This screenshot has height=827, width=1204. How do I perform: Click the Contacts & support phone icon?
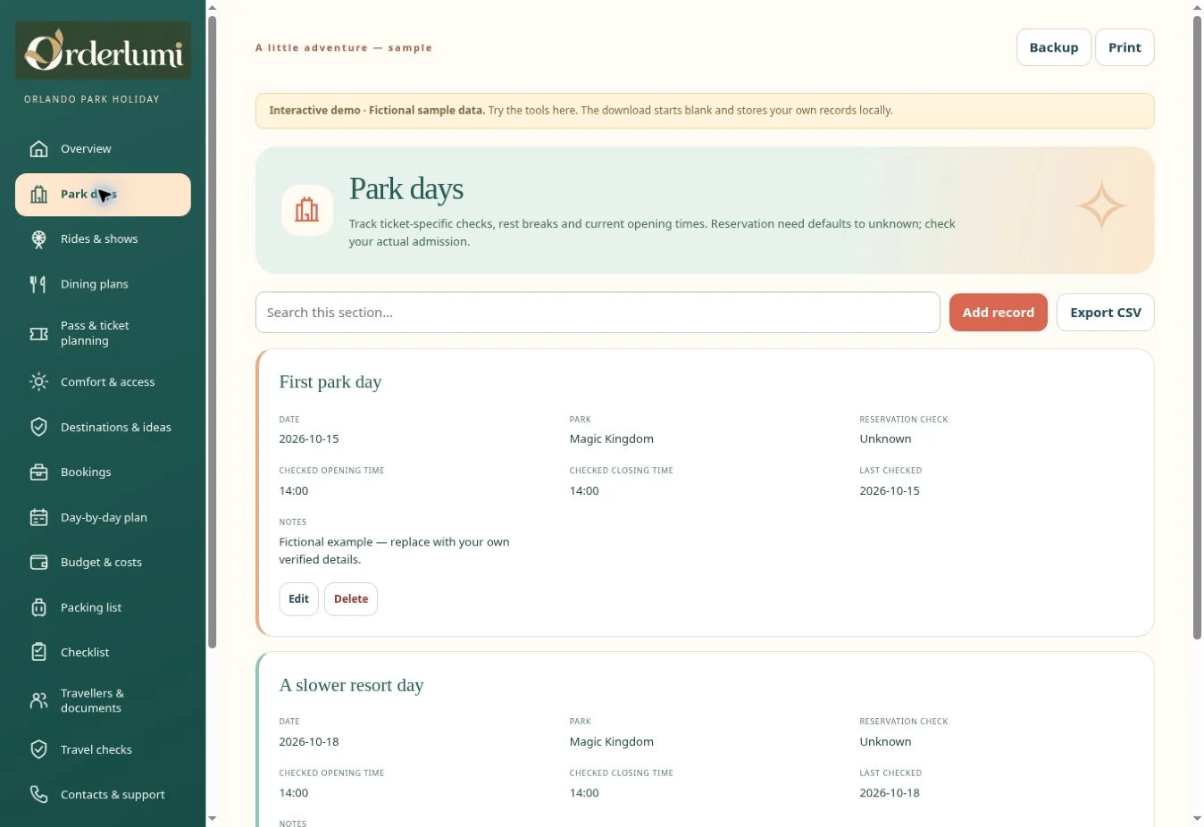[x=38, y=794]
